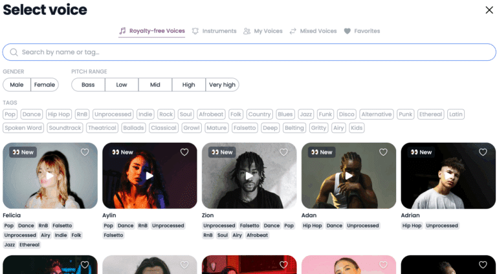The height and width of the screenshot is (274, 497).
Task: Toggle the Growl tag filter
Action: 192,128
